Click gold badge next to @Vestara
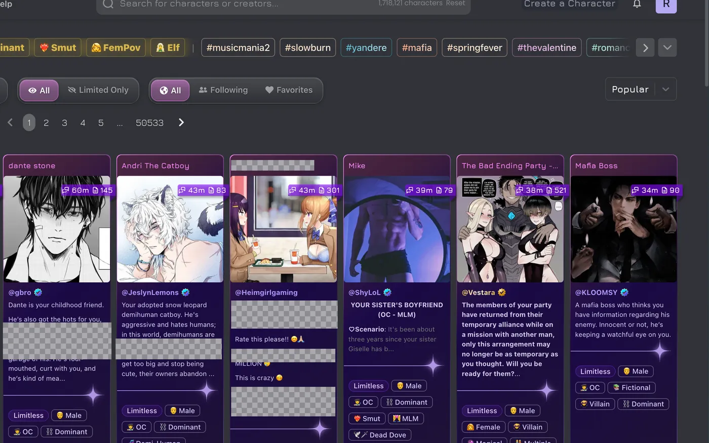 [x=502, y=292]
